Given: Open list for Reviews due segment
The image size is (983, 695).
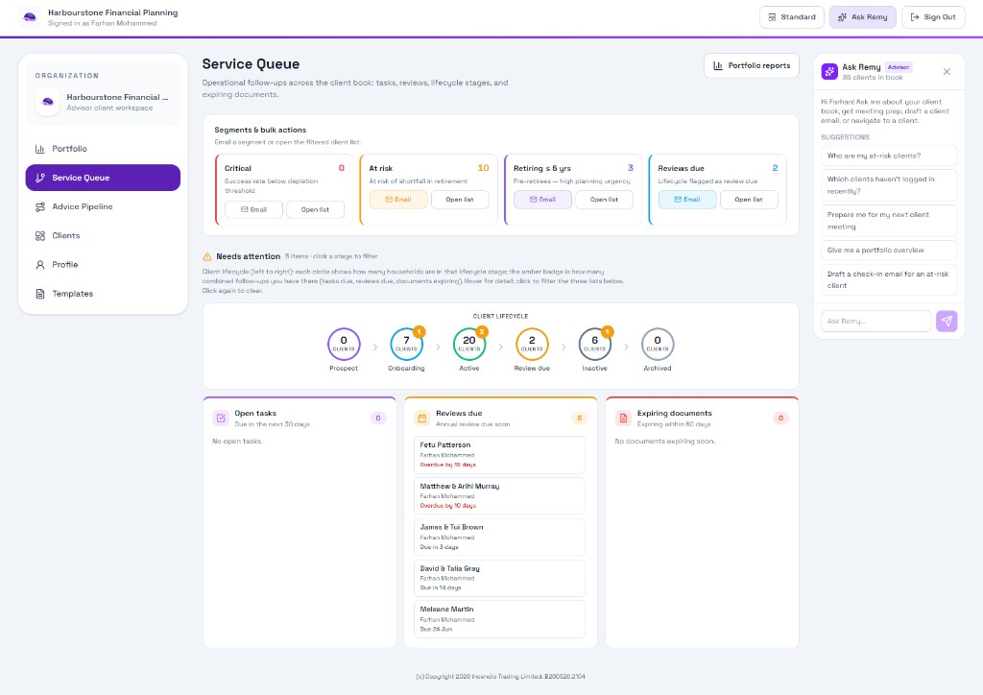Looking at the screenshot, I should click(749, 200).
